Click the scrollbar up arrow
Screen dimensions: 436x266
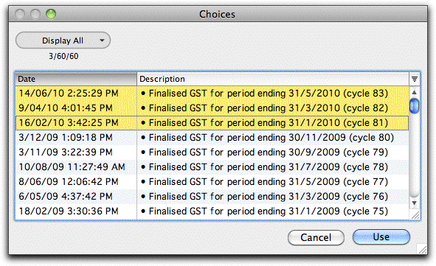pos(414,92)
